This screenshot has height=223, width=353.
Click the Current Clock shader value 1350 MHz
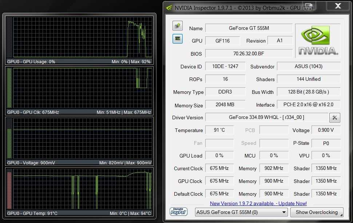[x=326, y=168]
